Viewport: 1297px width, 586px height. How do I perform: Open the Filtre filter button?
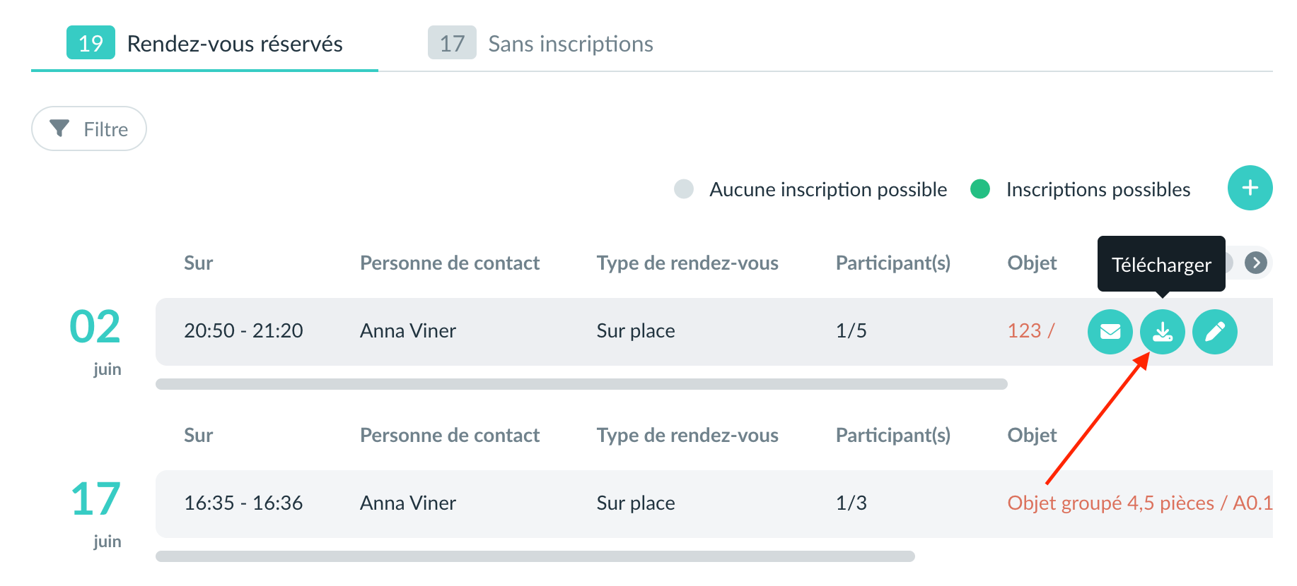(89, 128)
